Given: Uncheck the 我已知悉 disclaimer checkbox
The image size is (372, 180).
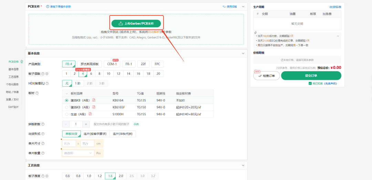Looking at the screenshot, I should (x=310, y=84).
